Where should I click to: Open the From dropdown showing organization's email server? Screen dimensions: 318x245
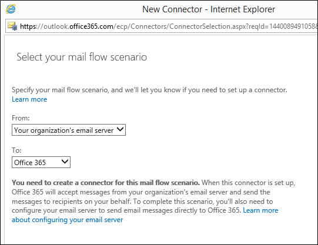[69, 130]
